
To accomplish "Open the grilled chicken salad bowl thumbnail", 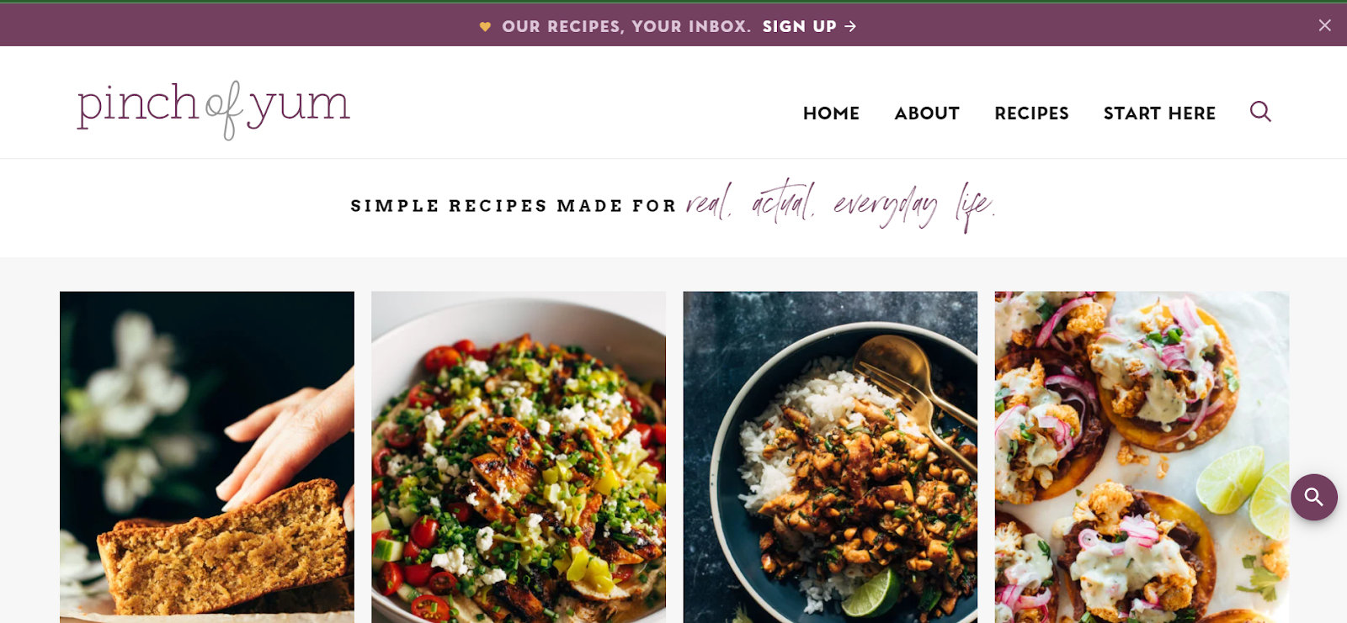I will [x=519, y=457].
